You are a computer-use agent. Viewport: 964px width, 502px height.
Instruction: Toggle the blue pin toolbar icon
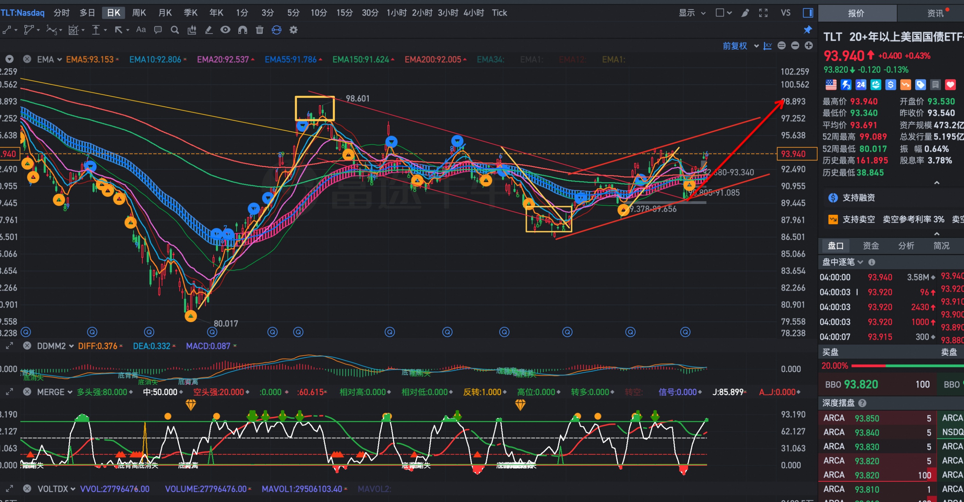pos(808,30)
